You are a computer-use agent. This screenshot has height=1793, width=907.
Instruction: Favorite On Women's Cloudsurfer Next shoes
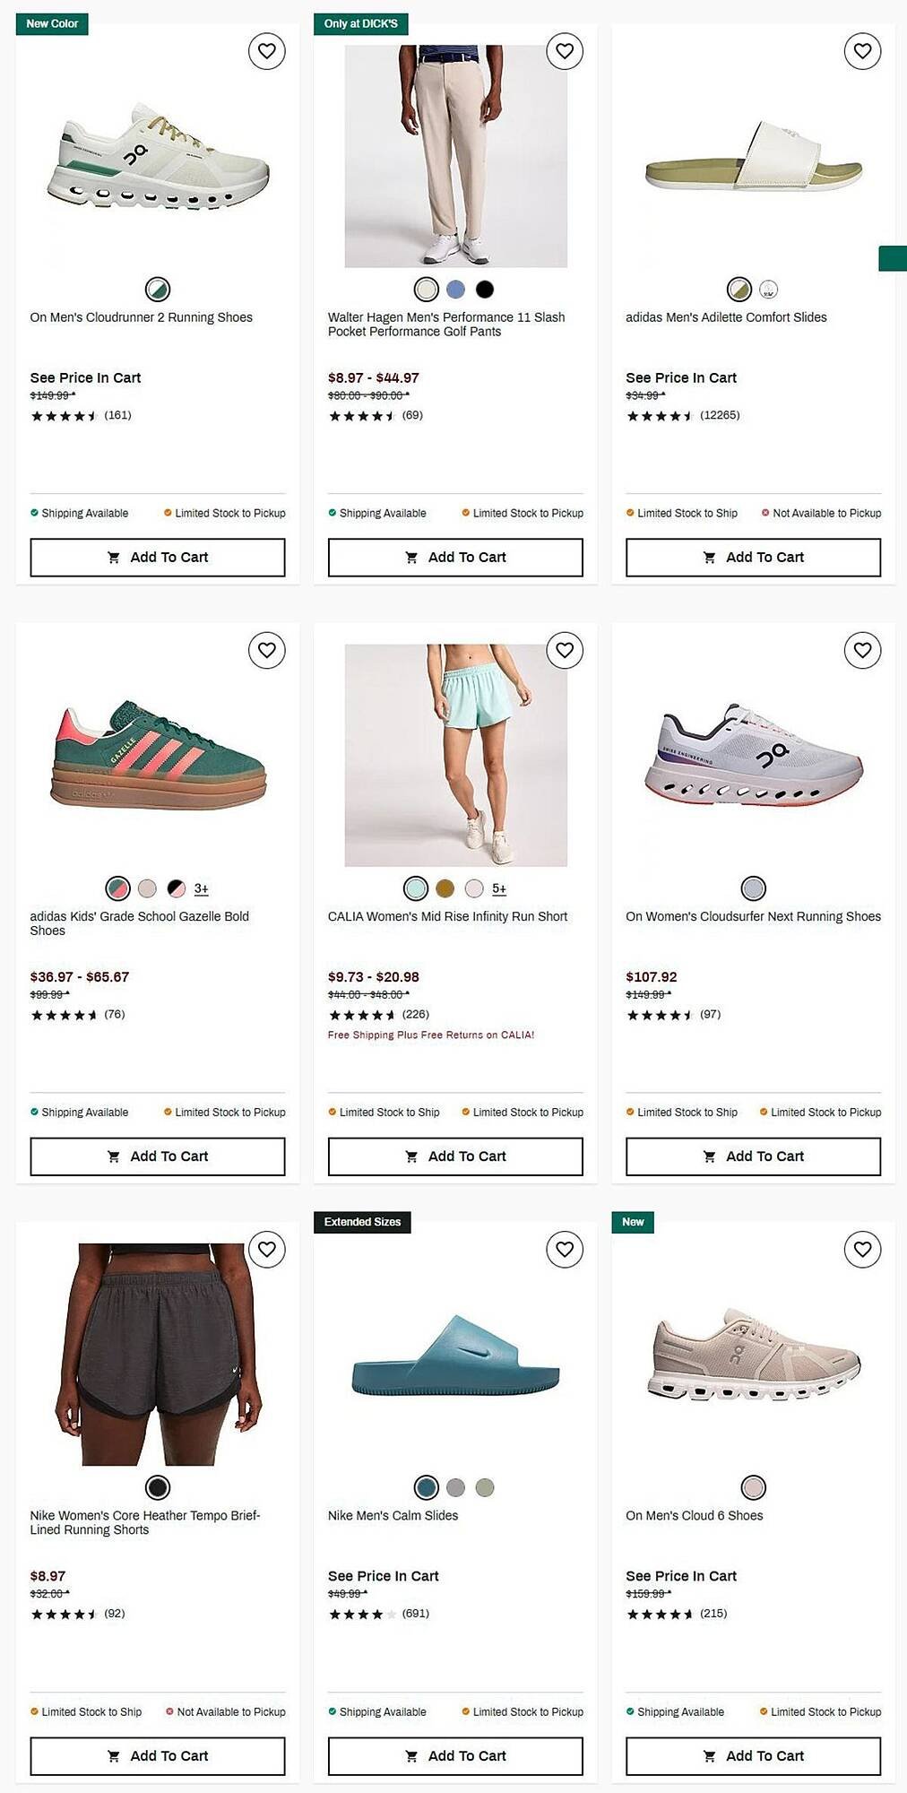coord(862,650)
